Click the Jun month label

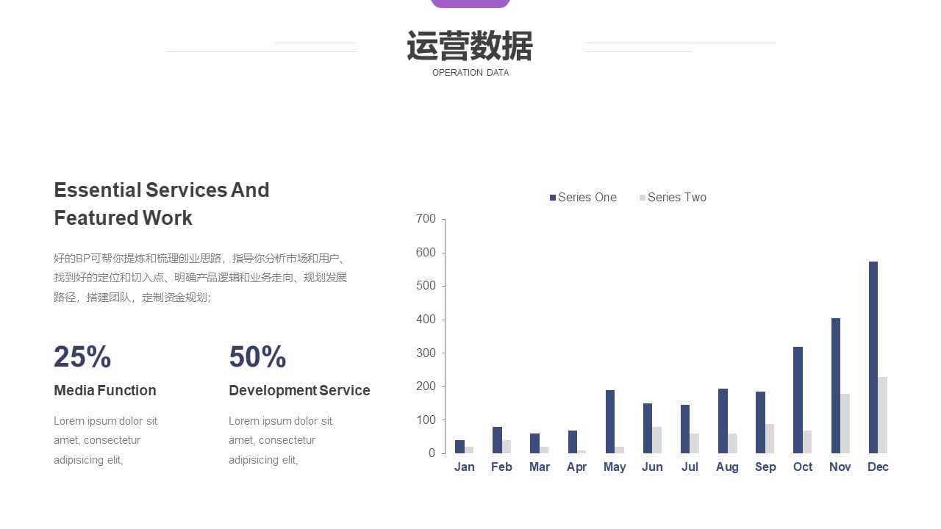652,467
